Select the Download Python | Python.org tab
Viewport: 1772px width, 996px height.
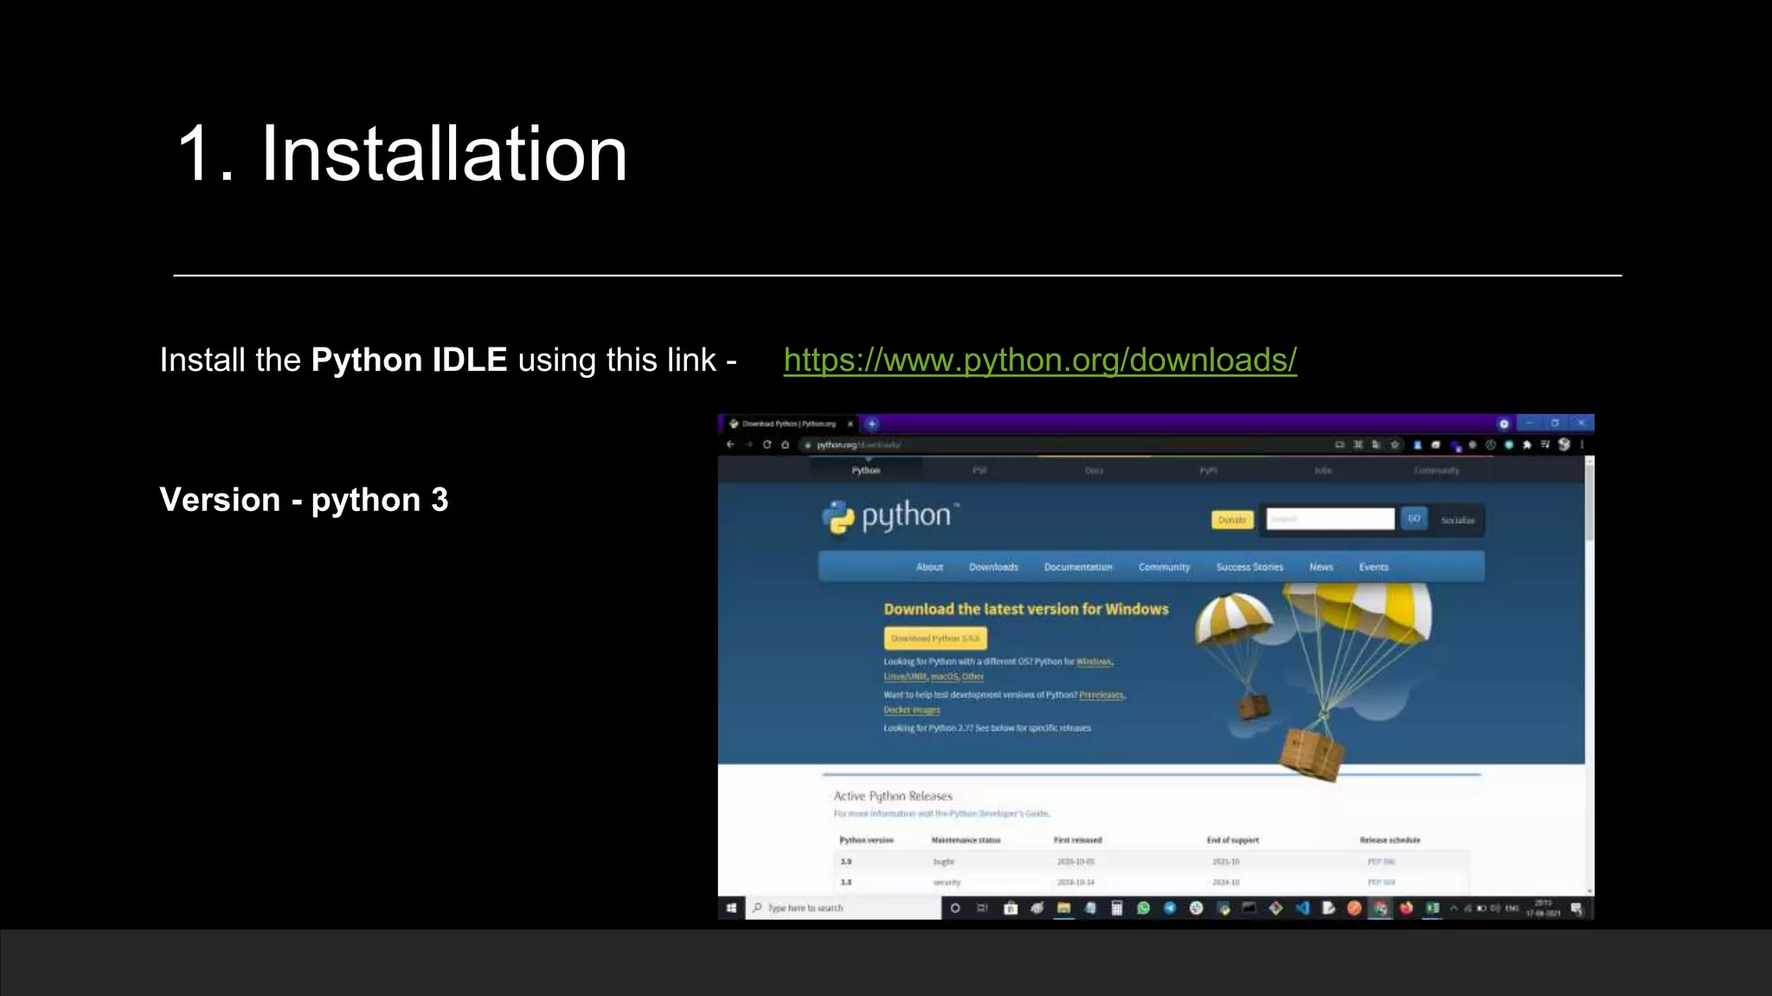[789, 424]
